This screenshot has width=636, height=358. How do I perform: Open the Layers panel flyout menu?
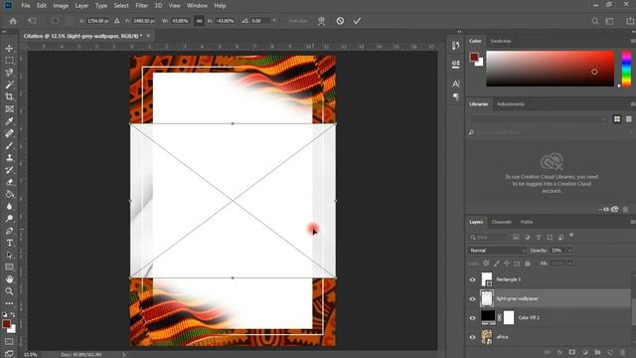point(633,222)
